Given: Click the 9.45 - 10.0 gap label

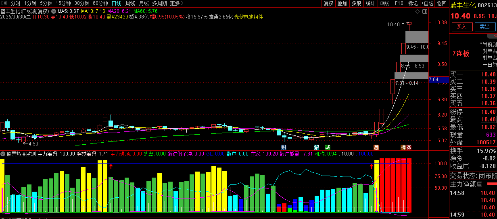Looking at the screenshot, I should click(418, 47).
